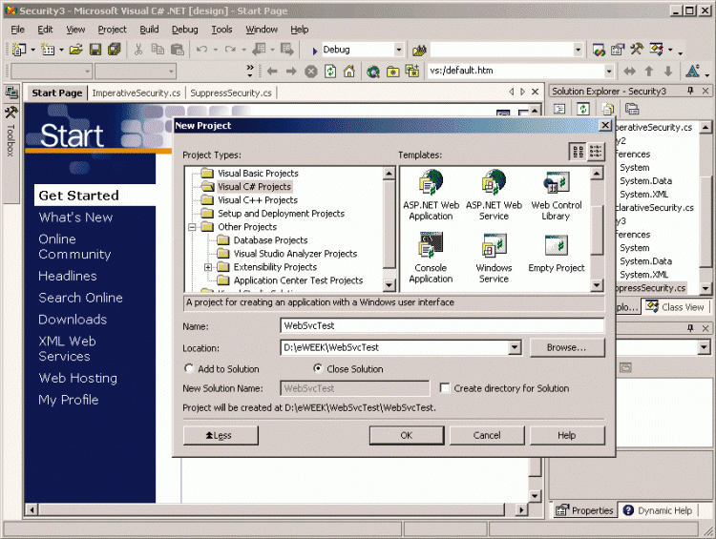This screenshot has height=539, width=716.
Task: Switch templates to small icons view
Action: pos(596,152)
